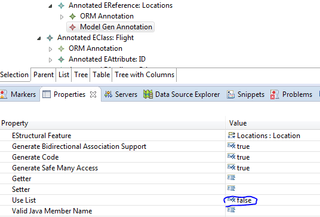Collapse Annotated EClass: Flight node
Screen dimensions: 320x217
pyautogui.click(x=39, y=38)
